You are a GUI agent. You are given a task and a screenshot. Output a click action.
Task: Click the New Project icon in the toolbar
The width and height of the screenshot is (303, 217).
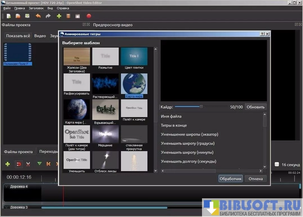click(x=8, y=16)
